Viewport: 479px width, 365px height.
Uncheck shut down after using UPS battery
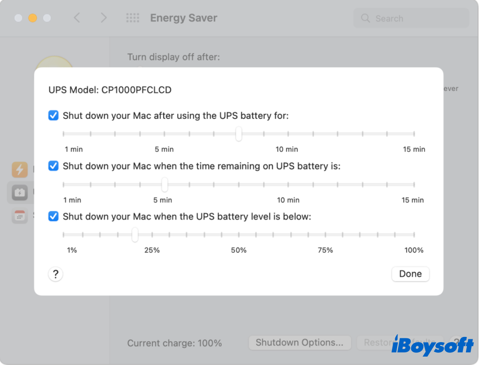pyautogui.click(x=54, y=115)
